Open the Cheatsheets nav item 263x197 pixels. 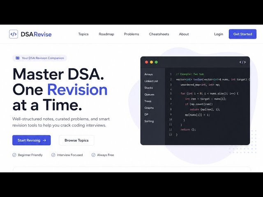click(x=159, y=34)
